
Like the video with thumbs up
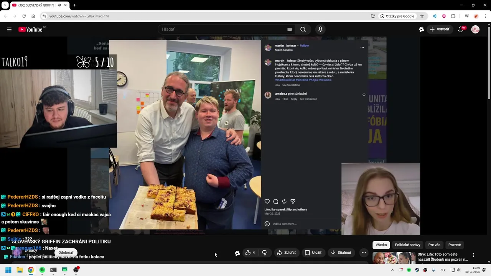point(250,253)
